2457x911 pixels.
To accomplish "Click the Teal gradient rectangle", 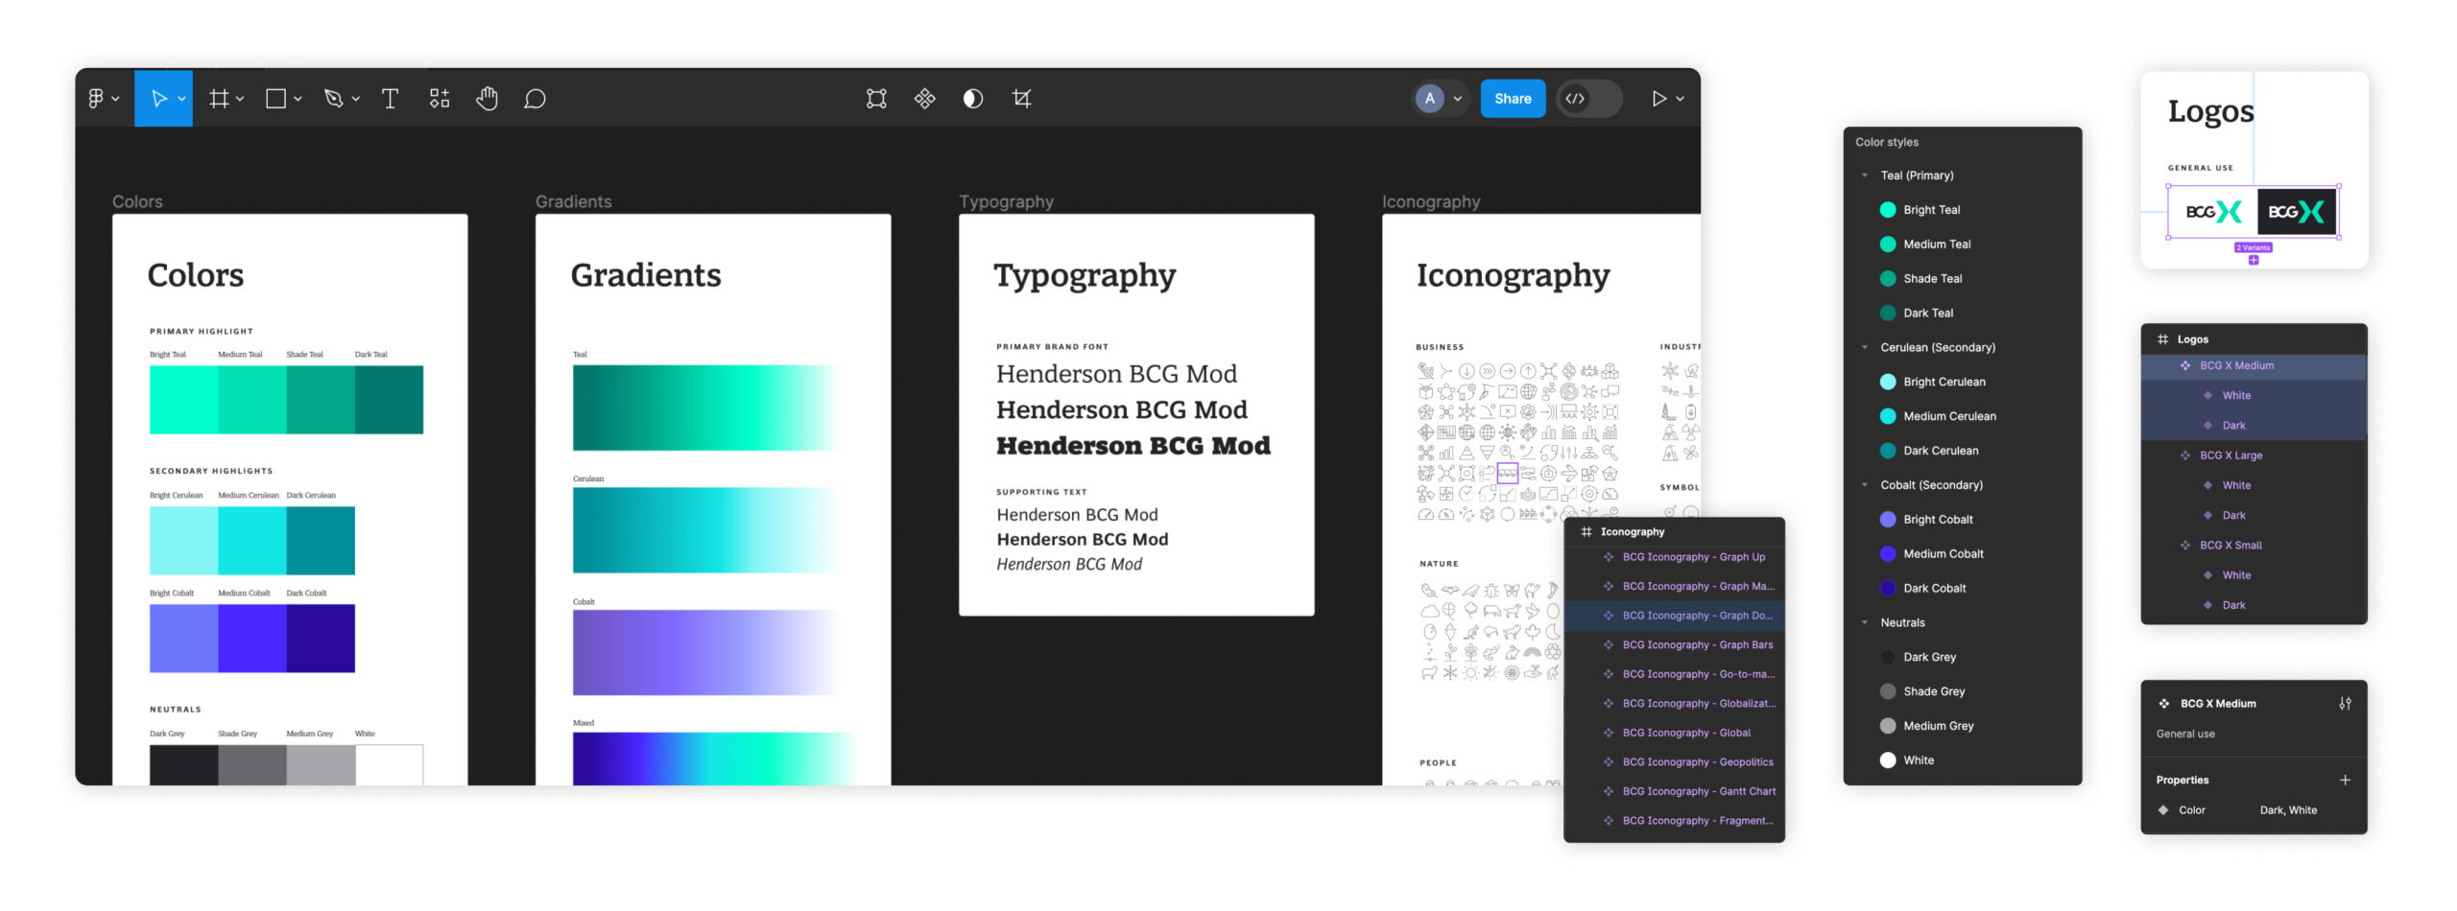I will (705, 408).
